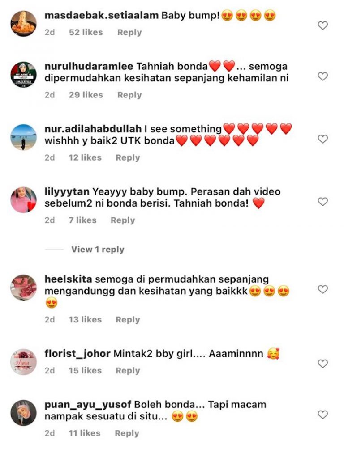Viewport: 344px width, 453px height.
Task: Expand View 1 reply under lilyyytan
Action: coord(98,250)
